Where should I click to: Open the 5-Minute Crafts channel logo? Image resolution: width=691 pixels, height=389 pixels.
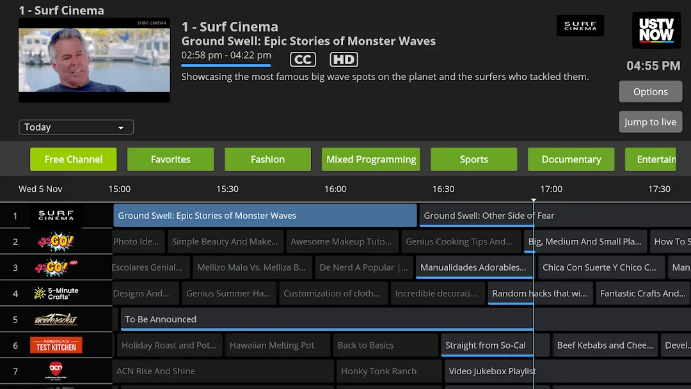pyautogui.click(x=56, y=294)
